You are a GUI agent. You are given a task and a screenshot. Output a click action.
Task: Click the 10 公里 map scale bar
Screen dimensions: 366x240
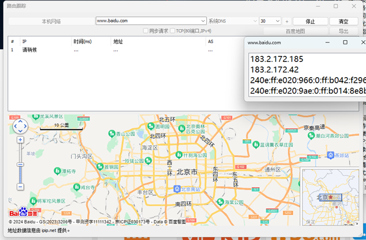point(62,126)
